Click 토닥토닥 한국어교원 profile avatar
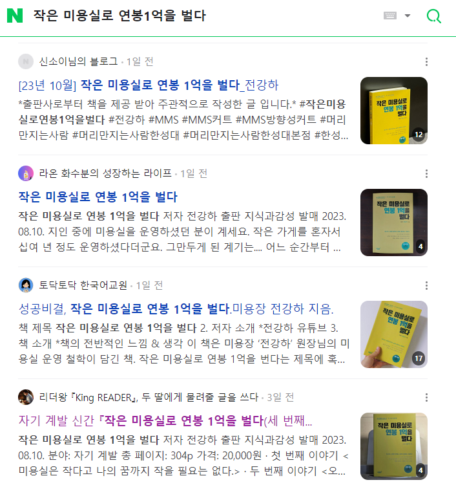 point(26,285)
